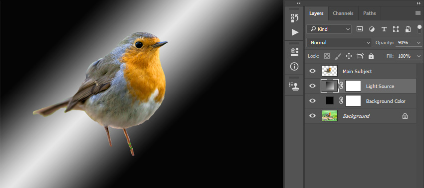Image resolution: width=424 pixels, height=188 pixels.
Task: Switch to the Paths tab
Action: (369, 13)
